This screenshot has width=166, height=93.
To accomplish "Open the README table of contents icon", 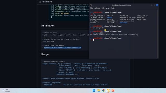I will coord(40,2).
